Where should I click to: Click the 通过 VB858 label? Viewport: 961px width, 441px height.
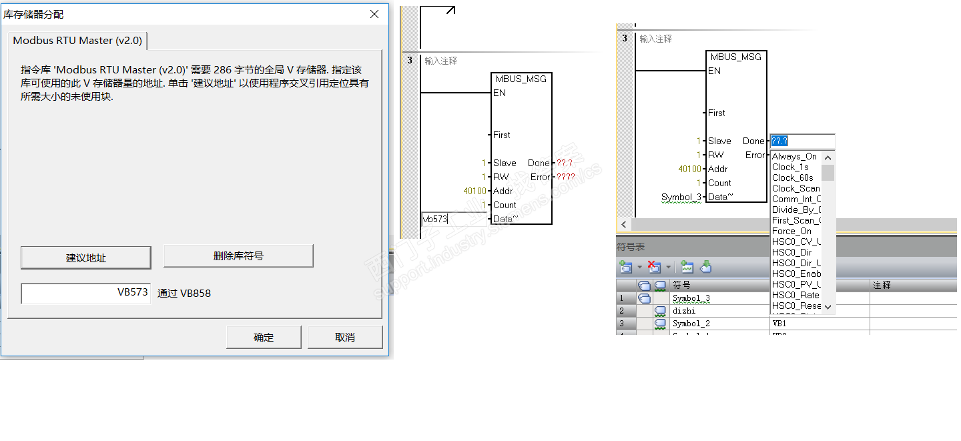pos(184,294)
